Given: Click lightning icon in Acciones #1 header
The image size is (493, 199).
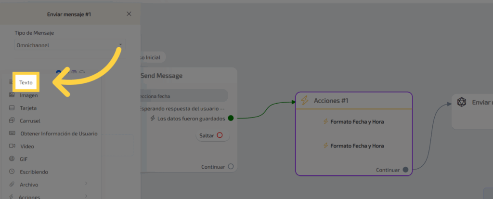Looking at the screenshot, I should pos(304,100).
